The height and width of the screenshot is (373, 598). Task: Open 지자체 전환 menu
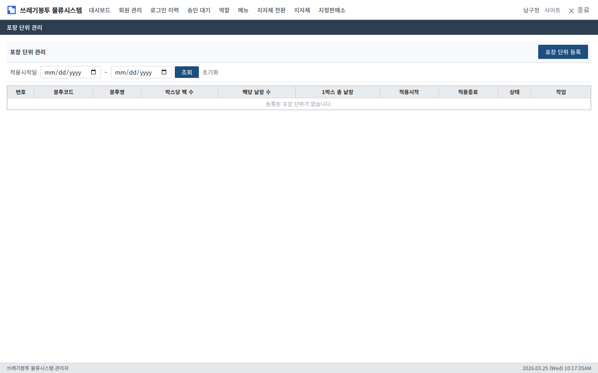[x=271, y=10]
